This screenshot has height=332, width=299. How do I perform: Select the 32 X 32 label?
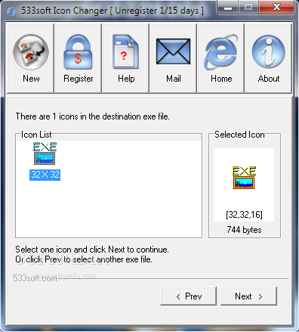(45, 175)
